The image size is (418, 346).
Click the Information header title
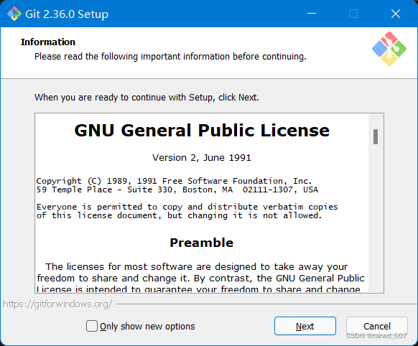point(48,42)
